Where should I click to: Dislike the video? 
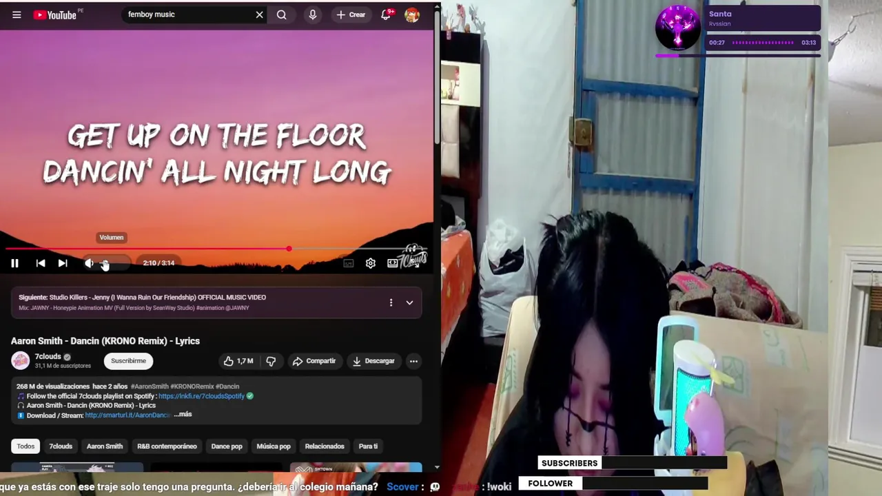coord(271,361)
